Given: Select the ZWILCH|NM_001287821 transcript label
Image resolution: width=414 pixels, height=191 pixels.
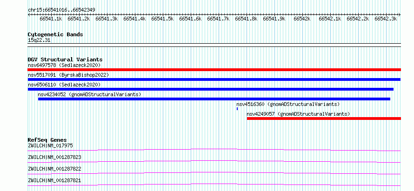Looking at the screenshot, I should click(x=54, y=180).
